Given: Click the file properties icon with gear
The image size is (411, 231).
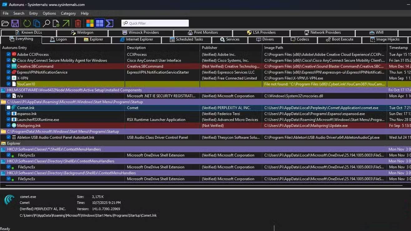Looking at the screenshot, I should point(56,23).
